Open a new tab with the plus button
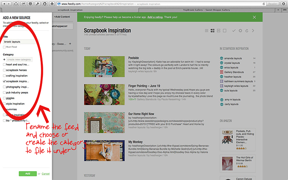The height and width of the screenshot is (180, 288). pos(278,10)
